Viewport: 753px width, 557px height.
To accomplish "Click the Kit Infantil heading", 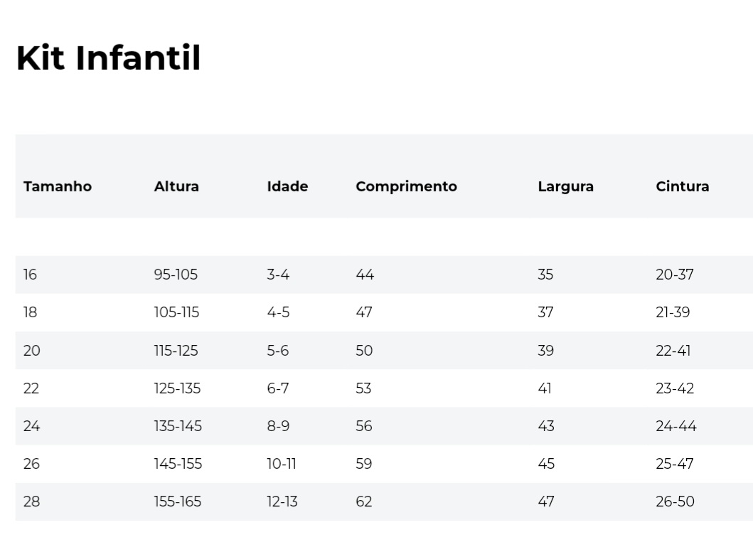I will [109, 58].
